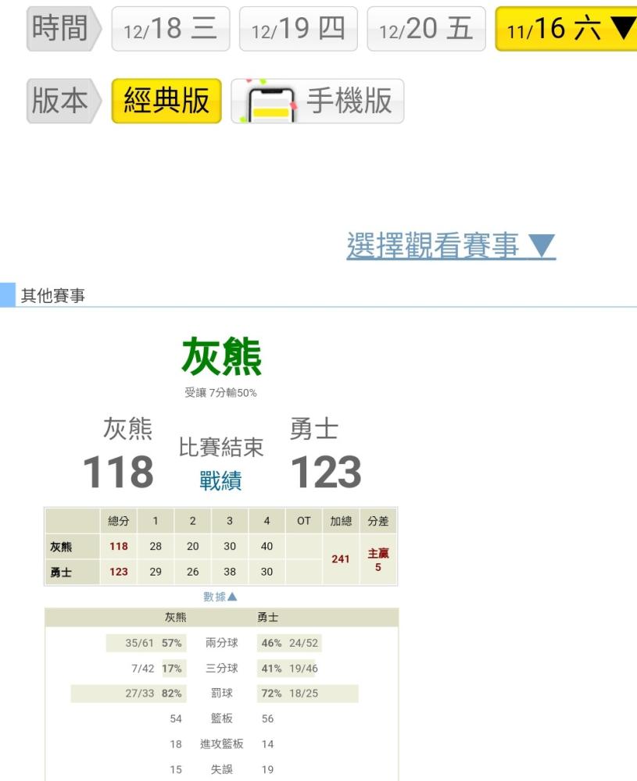Click the 勇士 team name above score
Screen dimensions: 637x781
tap(314, 429)
